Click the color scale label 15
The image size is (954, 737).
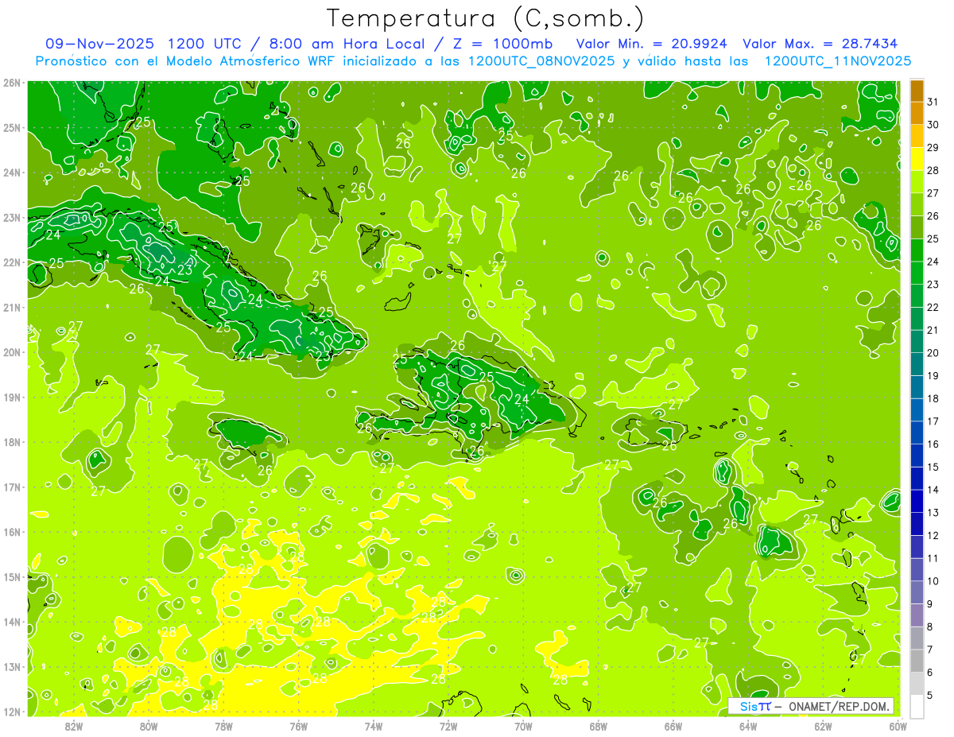pyautogui.click(x=933, y=467)
